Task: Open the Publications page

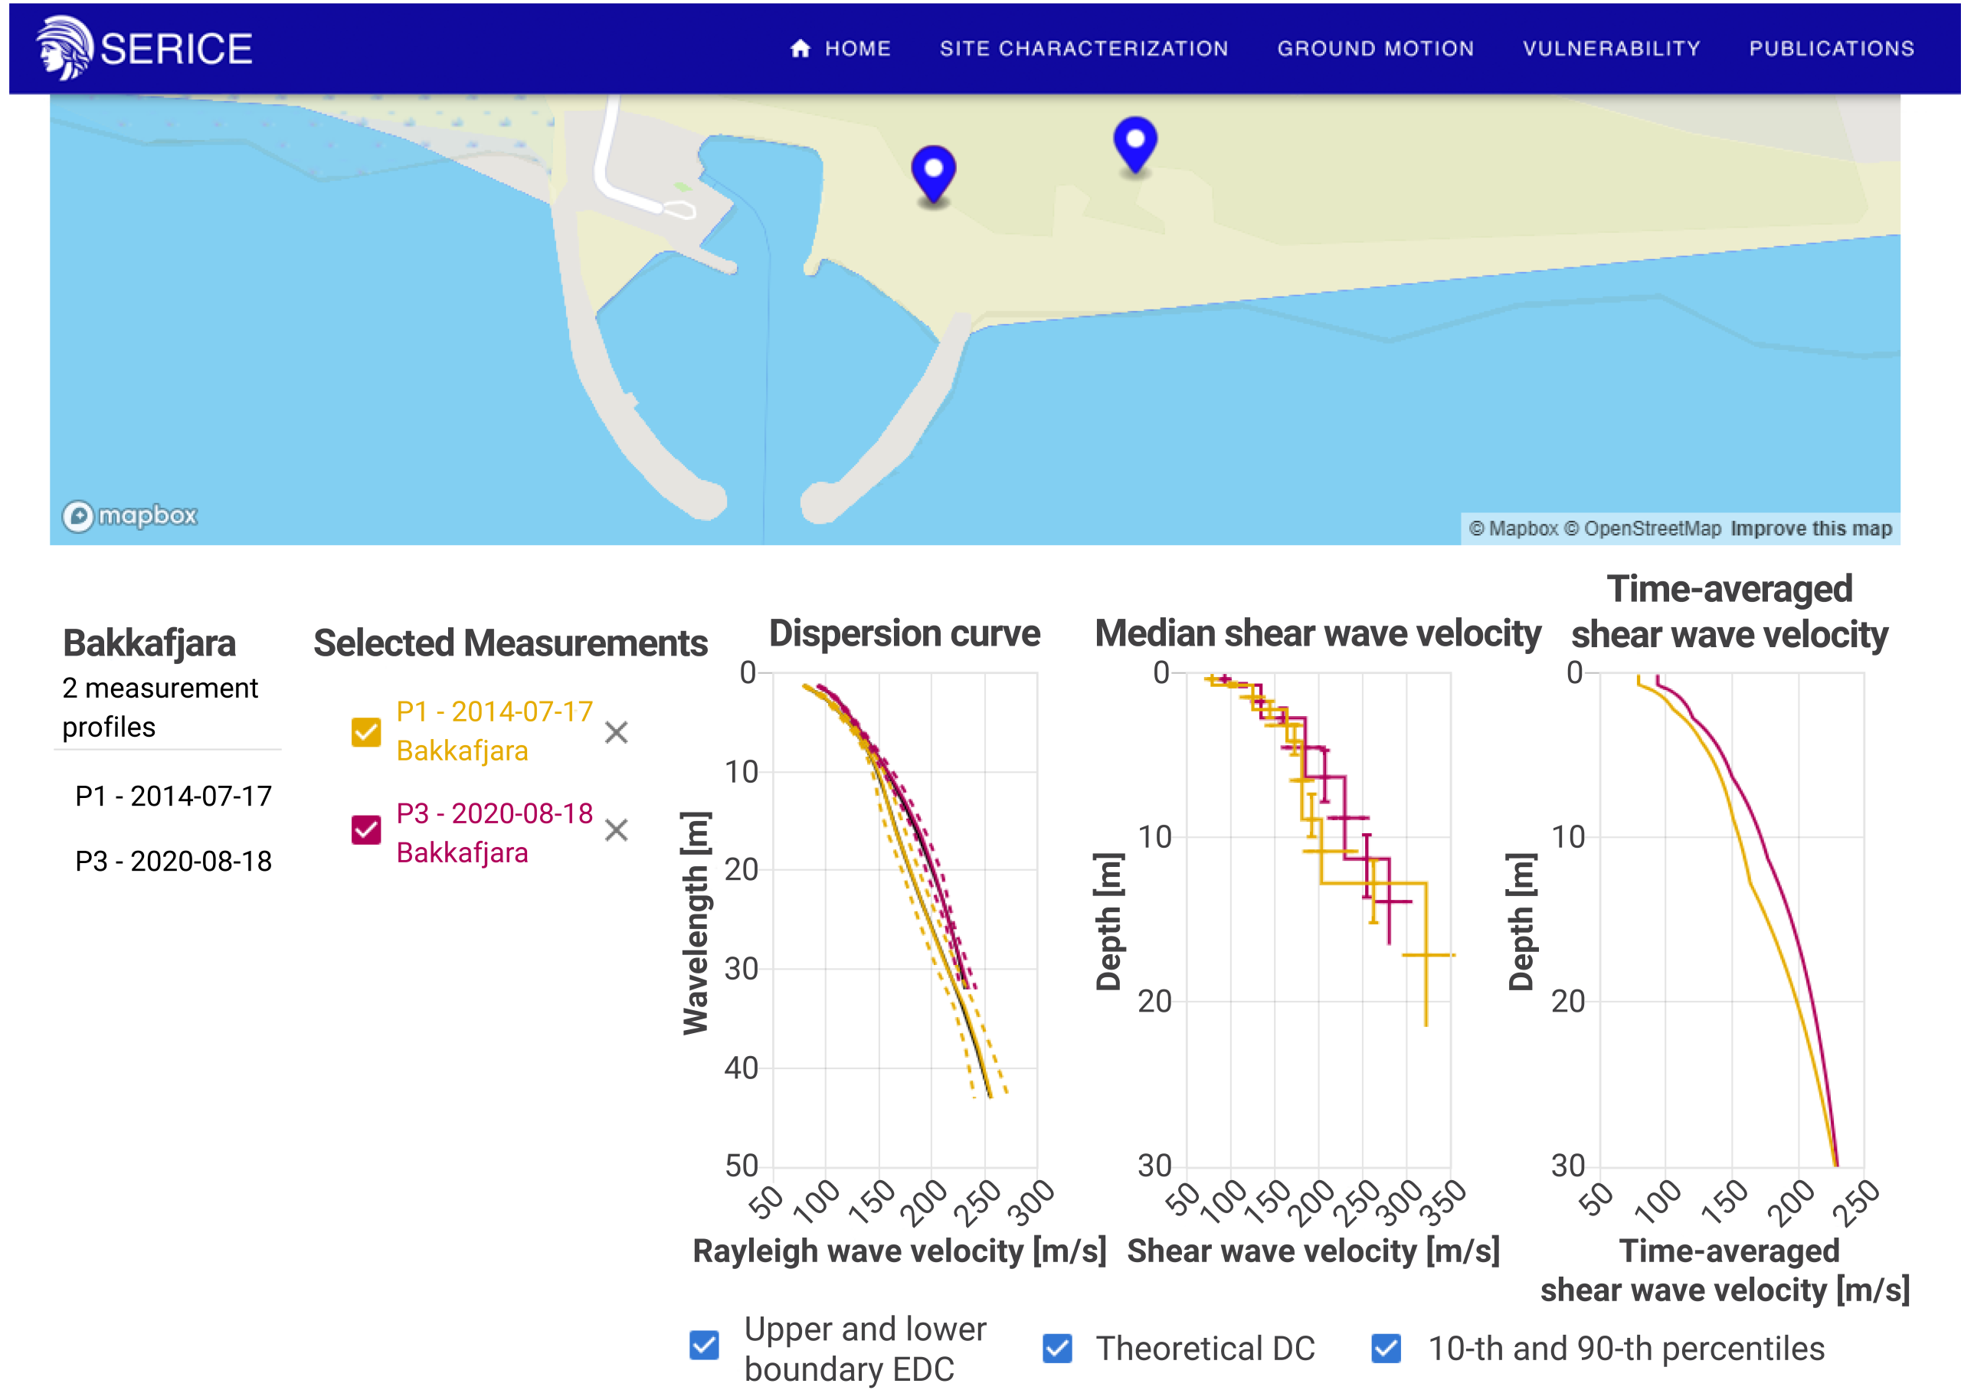Action: (x=1832, y=49)
